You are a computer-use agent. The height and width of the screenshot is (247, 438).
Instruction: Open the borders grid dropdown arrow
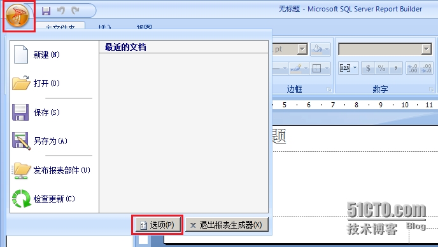coord(327,68)
